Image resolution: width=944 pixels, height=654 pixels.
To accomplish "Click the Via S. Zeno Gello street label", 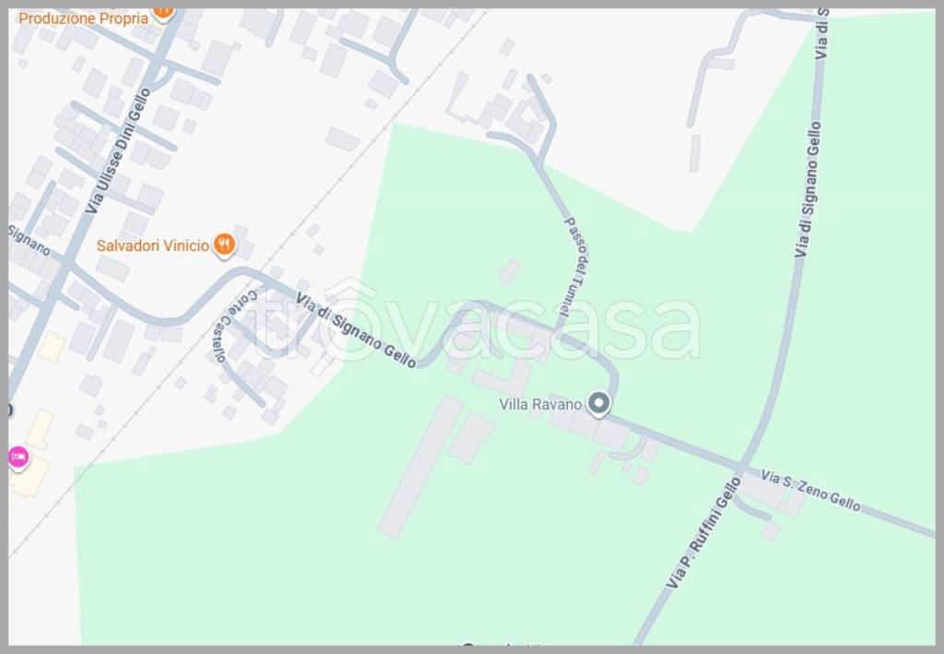I will click(x=810, y=490).
